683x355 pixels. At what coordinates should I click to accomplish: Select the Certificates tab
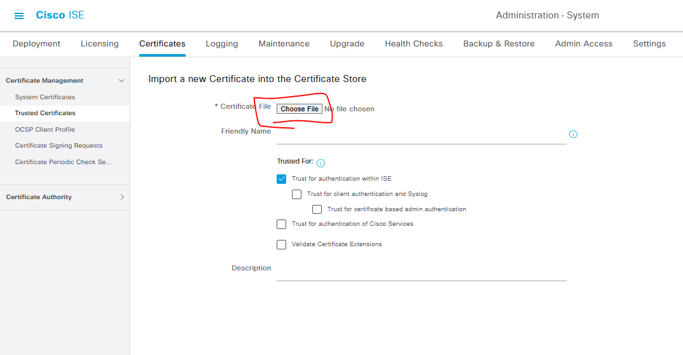click(x=162, y=43)
